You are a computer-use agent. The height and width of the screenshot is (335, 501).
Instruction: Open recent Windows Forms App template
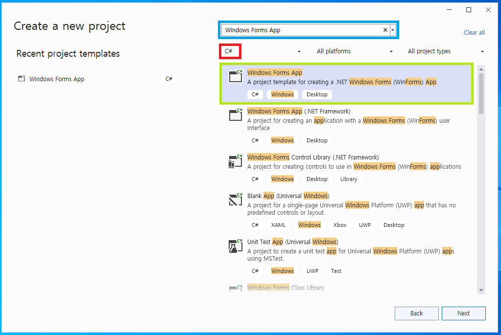tap(97, 79)
